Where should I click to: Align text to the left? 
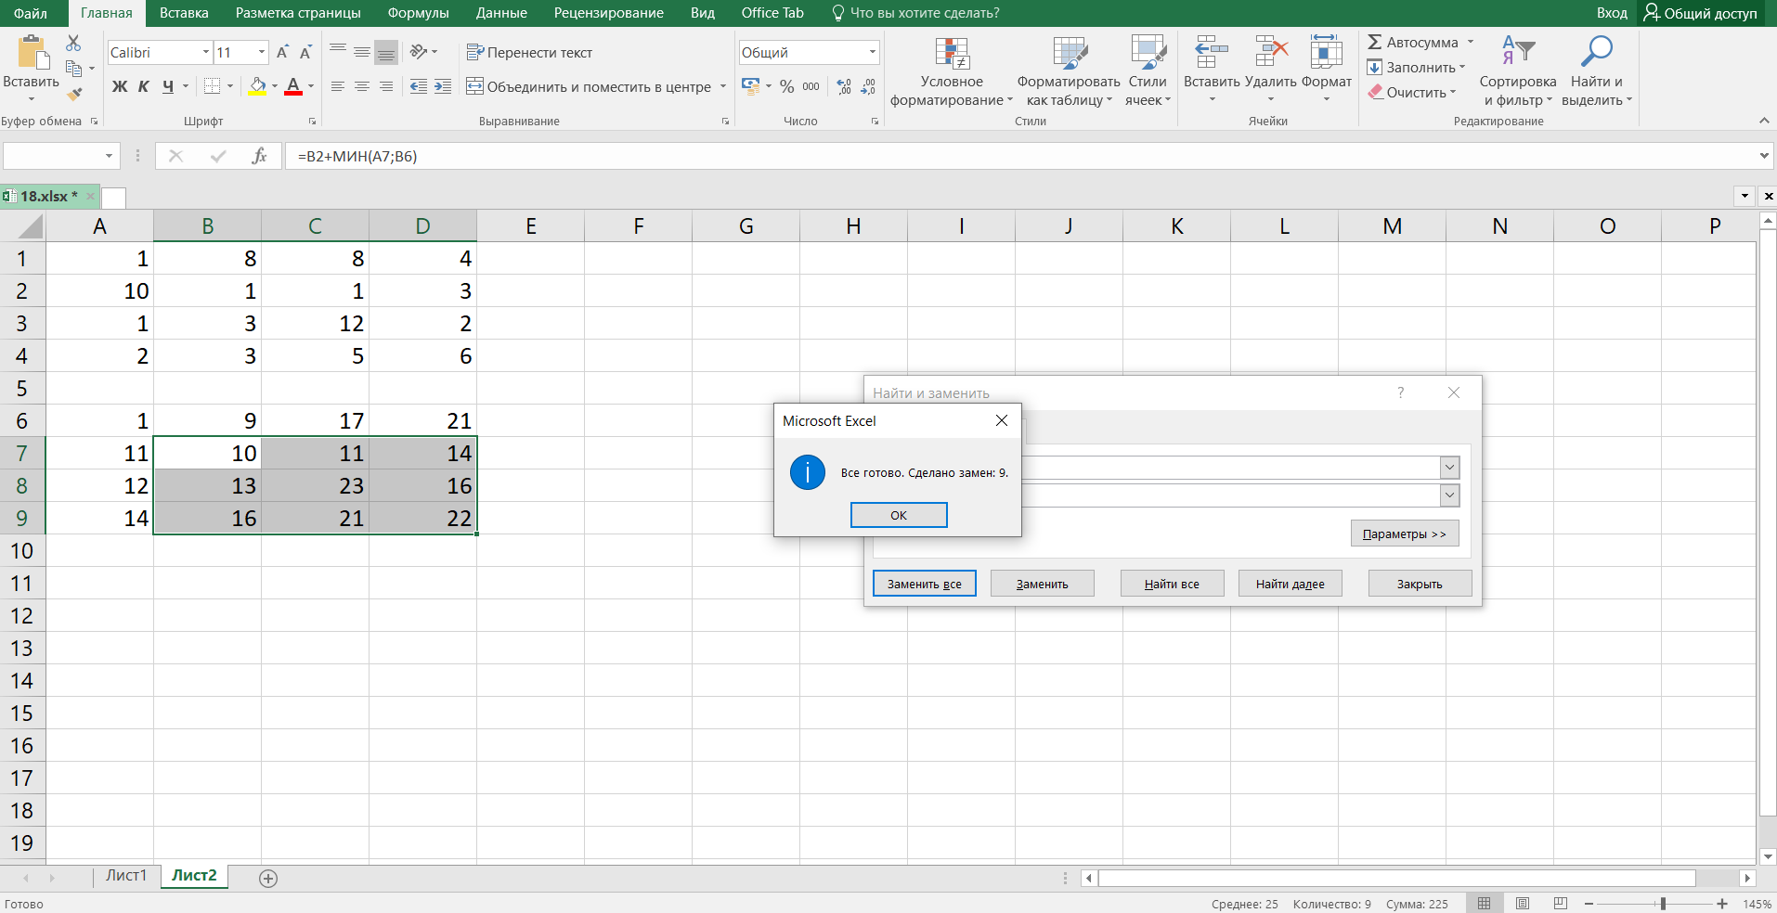tap(338, 86)
